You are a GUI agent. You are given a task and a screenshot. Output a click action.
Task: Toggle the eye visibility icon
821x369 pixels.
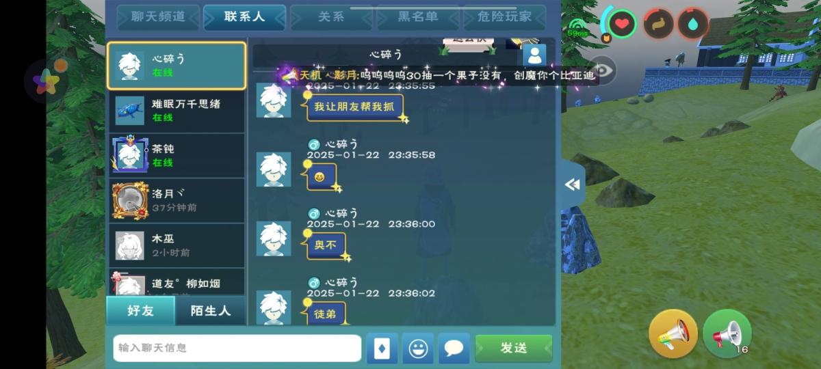coord(603,70)
